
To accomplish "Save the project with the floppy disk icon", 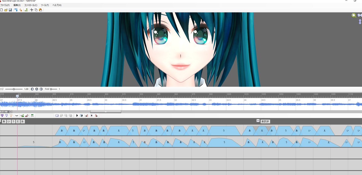I will [x=10, y=10].
